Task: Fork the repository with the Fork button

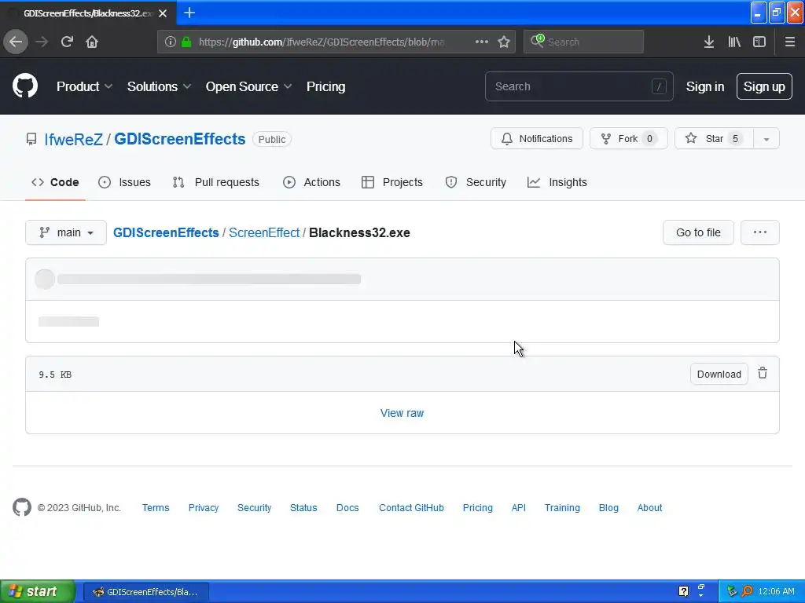Action: (x=628, y=138)
